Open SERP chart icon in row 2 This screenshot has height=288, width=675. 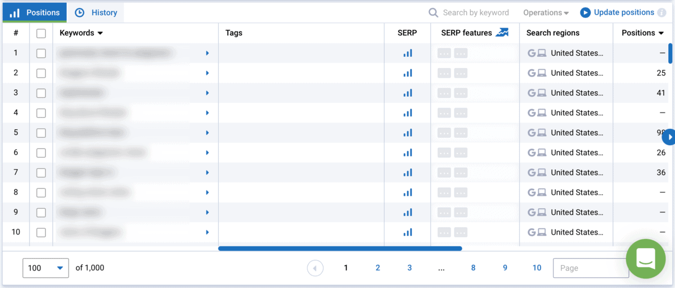tap(407, 73)
